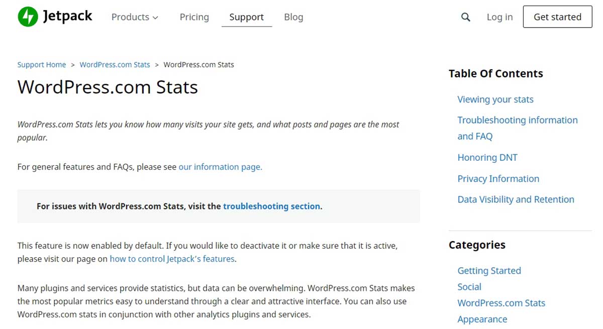Go to Support Home breadcrumb
This screenshot has width=603, height=329.
pyautogui.click(x=42, y=65)
